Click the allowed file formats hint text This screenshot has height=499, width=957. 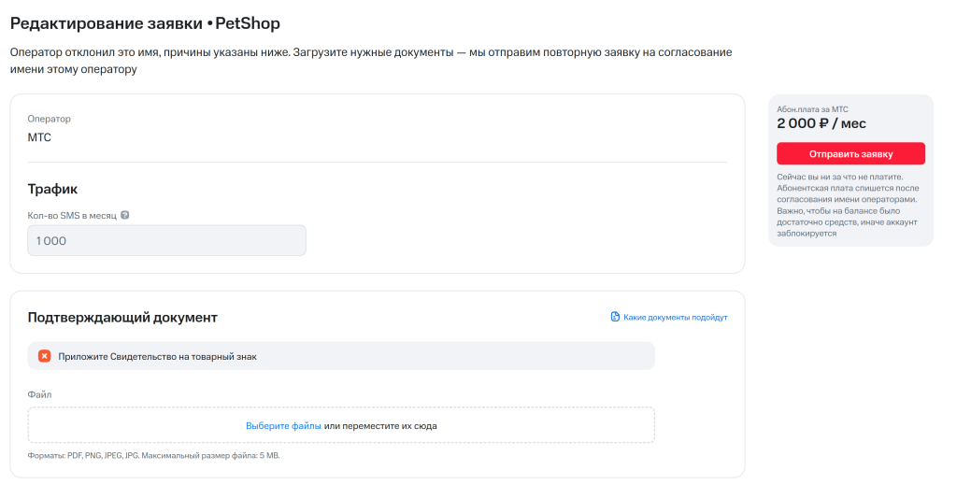(x=153, y=456)
